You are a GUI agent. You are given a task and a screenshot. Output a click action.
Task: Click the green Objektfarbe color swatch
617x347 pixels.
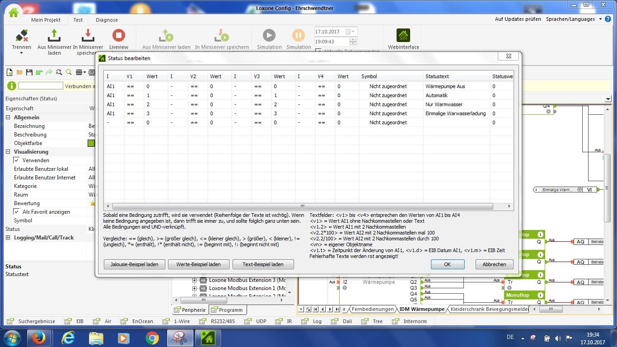[x=91, y=143]
